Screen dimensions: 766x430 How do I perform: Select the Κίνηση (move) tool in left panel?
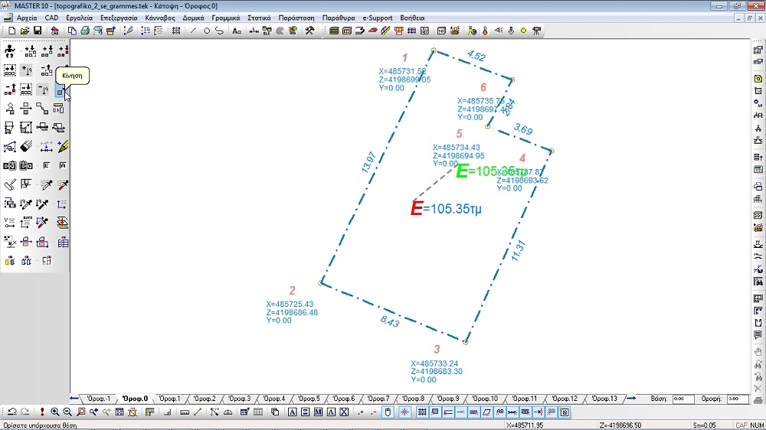point(60,90)
